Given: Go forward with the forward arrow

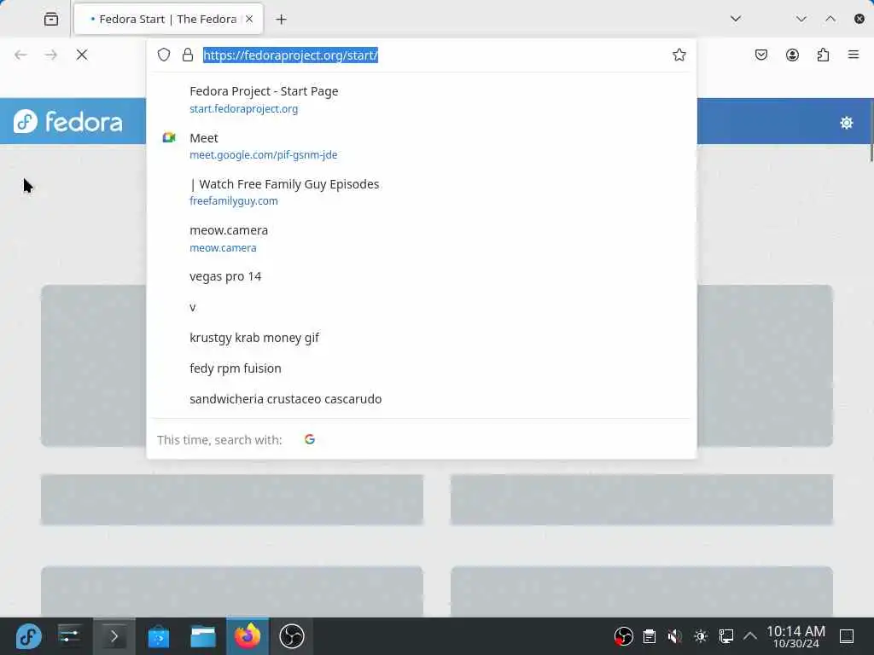Looking at the screenshot, I should (x=50, y=55).
